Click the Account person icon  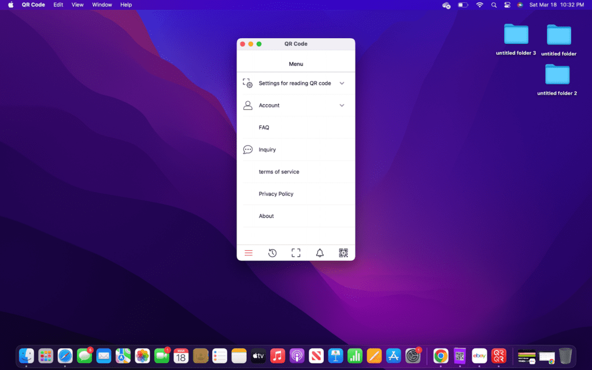247,105
